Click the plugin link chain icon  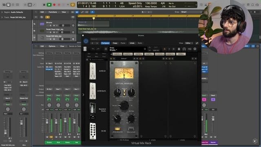click(197, 43)
